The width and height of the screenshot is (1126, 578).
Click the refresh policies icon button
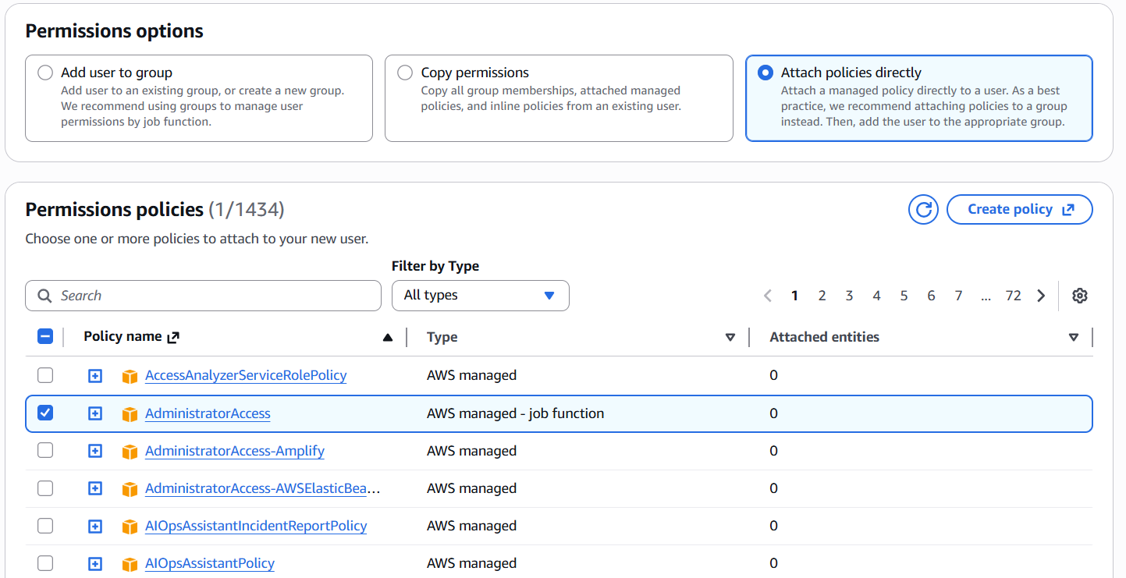[923, 209]
